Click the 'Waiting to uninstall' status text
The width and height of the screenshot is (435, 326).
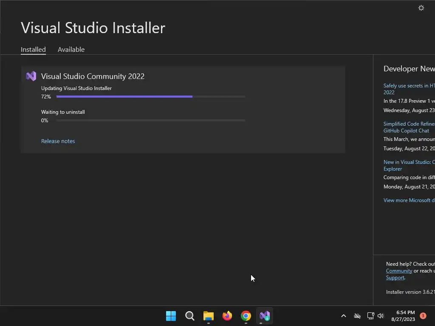[63, 112]
